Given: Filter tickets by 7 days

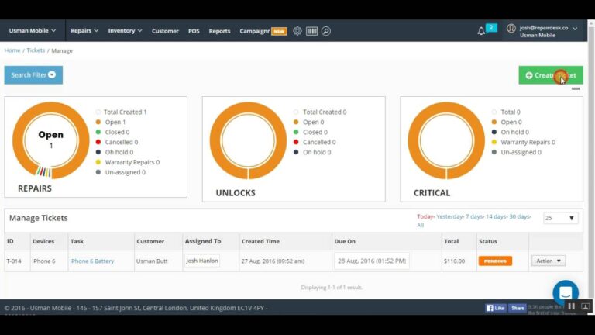Looking at the screenshot, I should [474, 216].
